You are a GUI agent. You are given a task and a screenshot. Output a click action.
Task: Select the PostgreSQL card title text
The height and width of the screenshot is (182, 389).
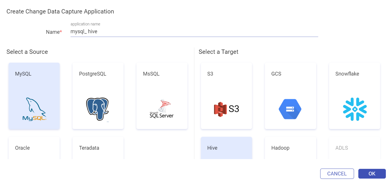93,74
